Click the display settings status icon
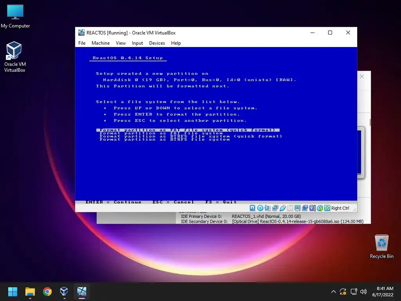This screenshot has height=301, width=401. 298,208
